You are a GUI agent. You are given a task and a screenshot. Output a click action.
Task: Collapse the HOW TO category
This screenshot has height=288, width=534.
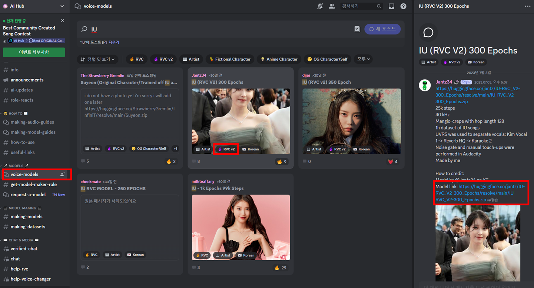(x=16, y=114)
